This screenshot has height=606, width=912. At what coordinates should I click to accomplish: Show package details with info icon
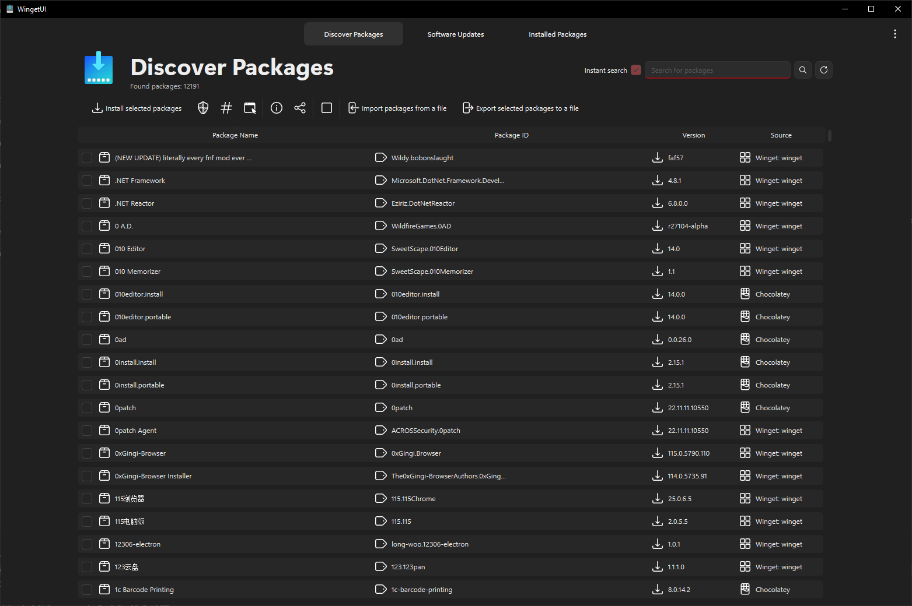[x=277, y=108]
